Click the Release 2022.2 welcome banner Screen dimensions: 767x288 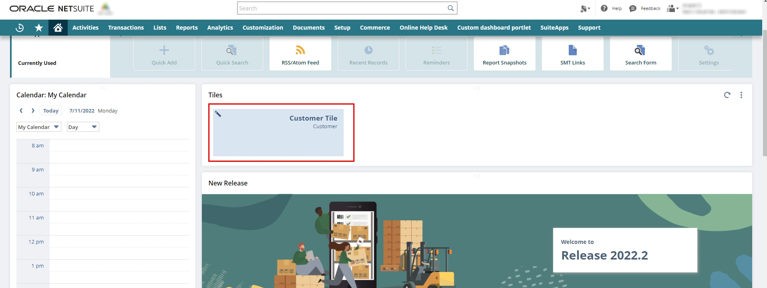point(625,250)
